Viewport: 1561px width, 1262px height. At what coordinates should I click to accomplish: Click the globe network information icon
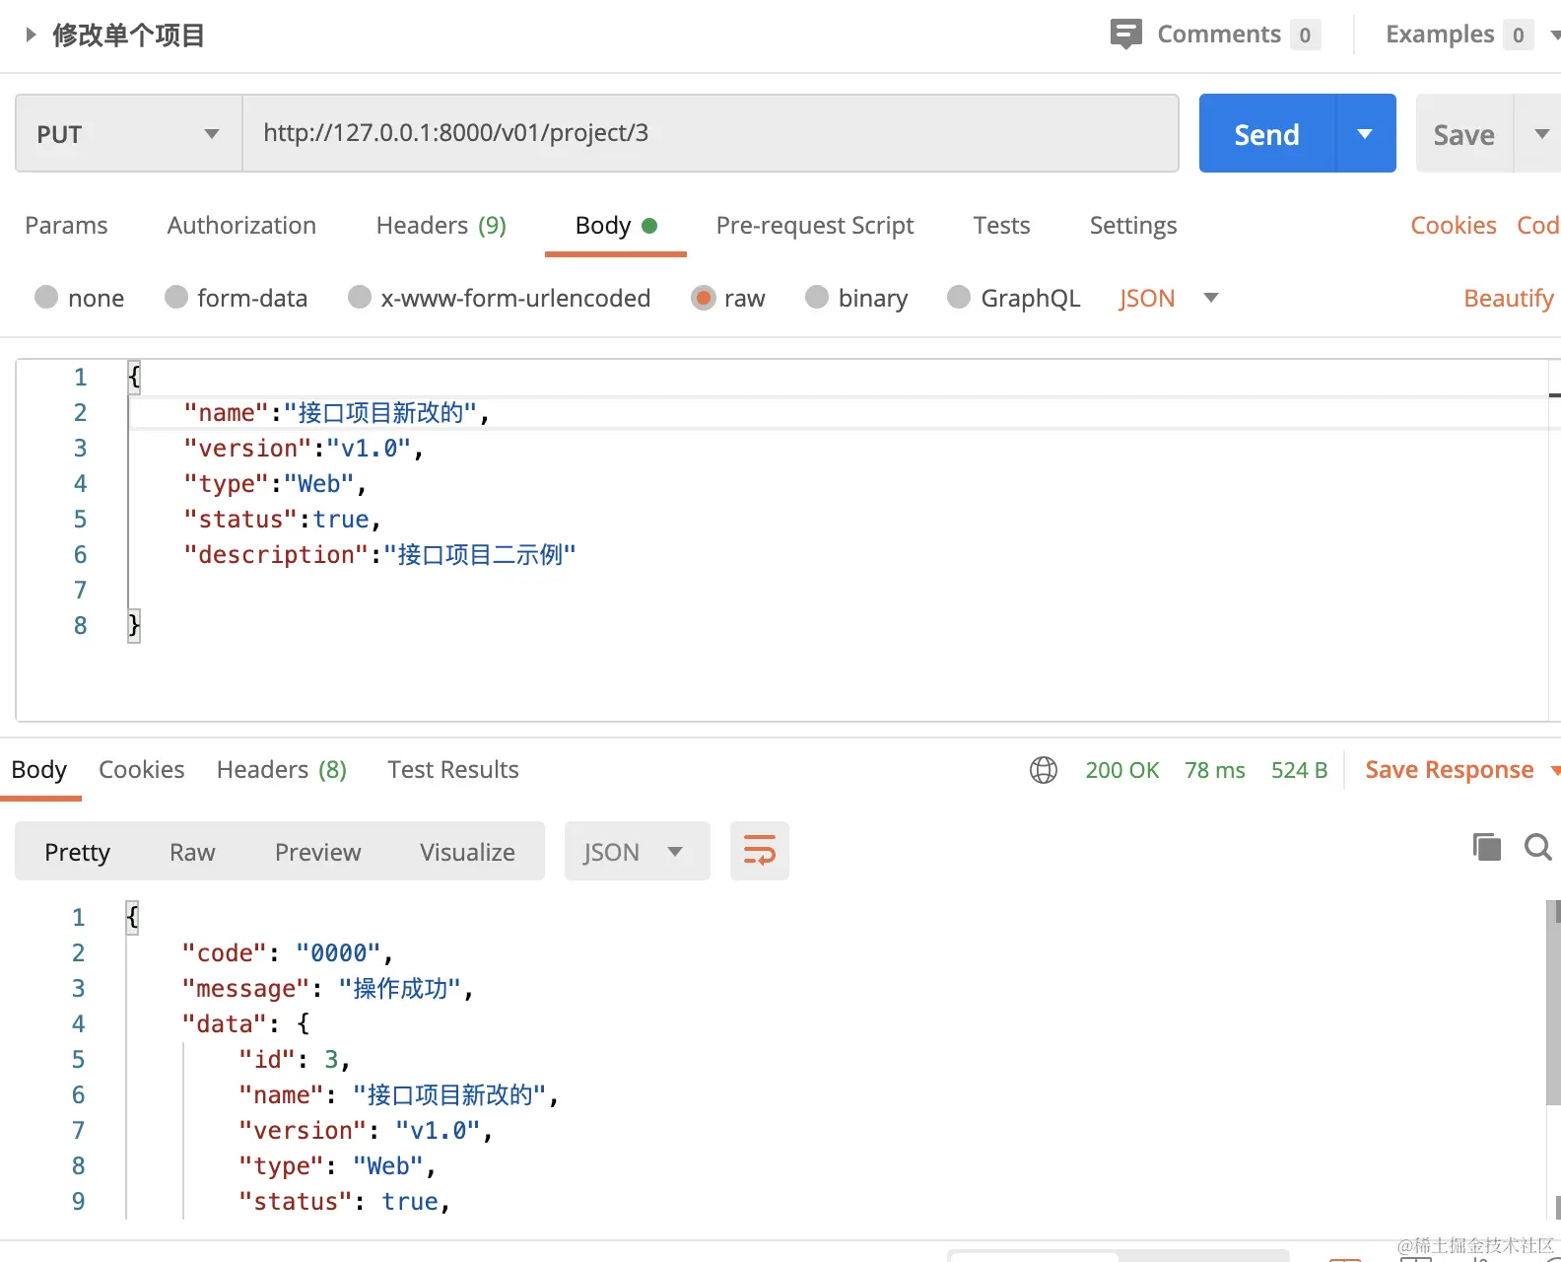click(x=1044, y=770)
